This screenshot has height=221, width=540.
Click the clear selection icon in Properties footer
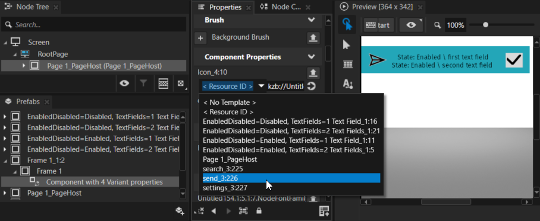pyautogui.click(x=199, y=211)
